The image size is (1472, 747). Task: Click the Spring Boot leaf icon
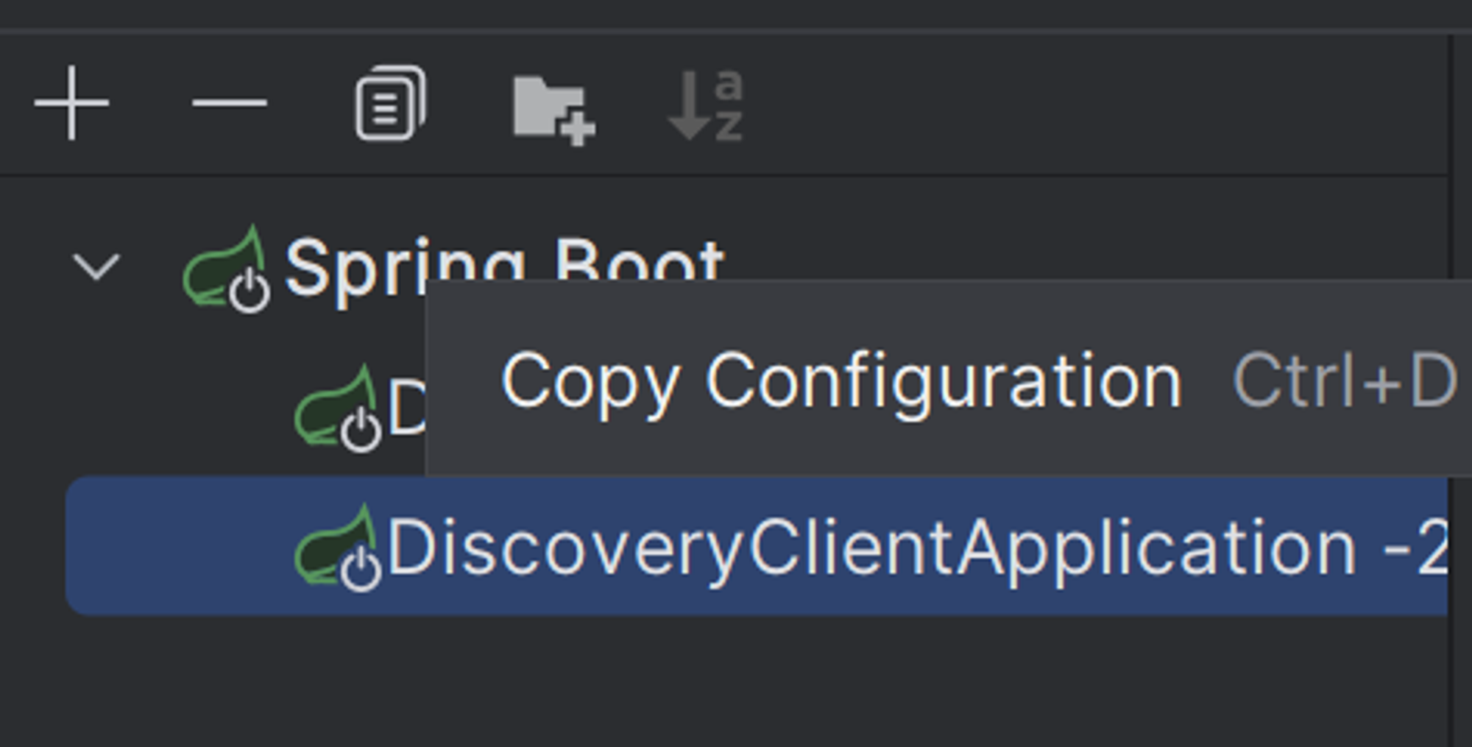pos(227,269)
